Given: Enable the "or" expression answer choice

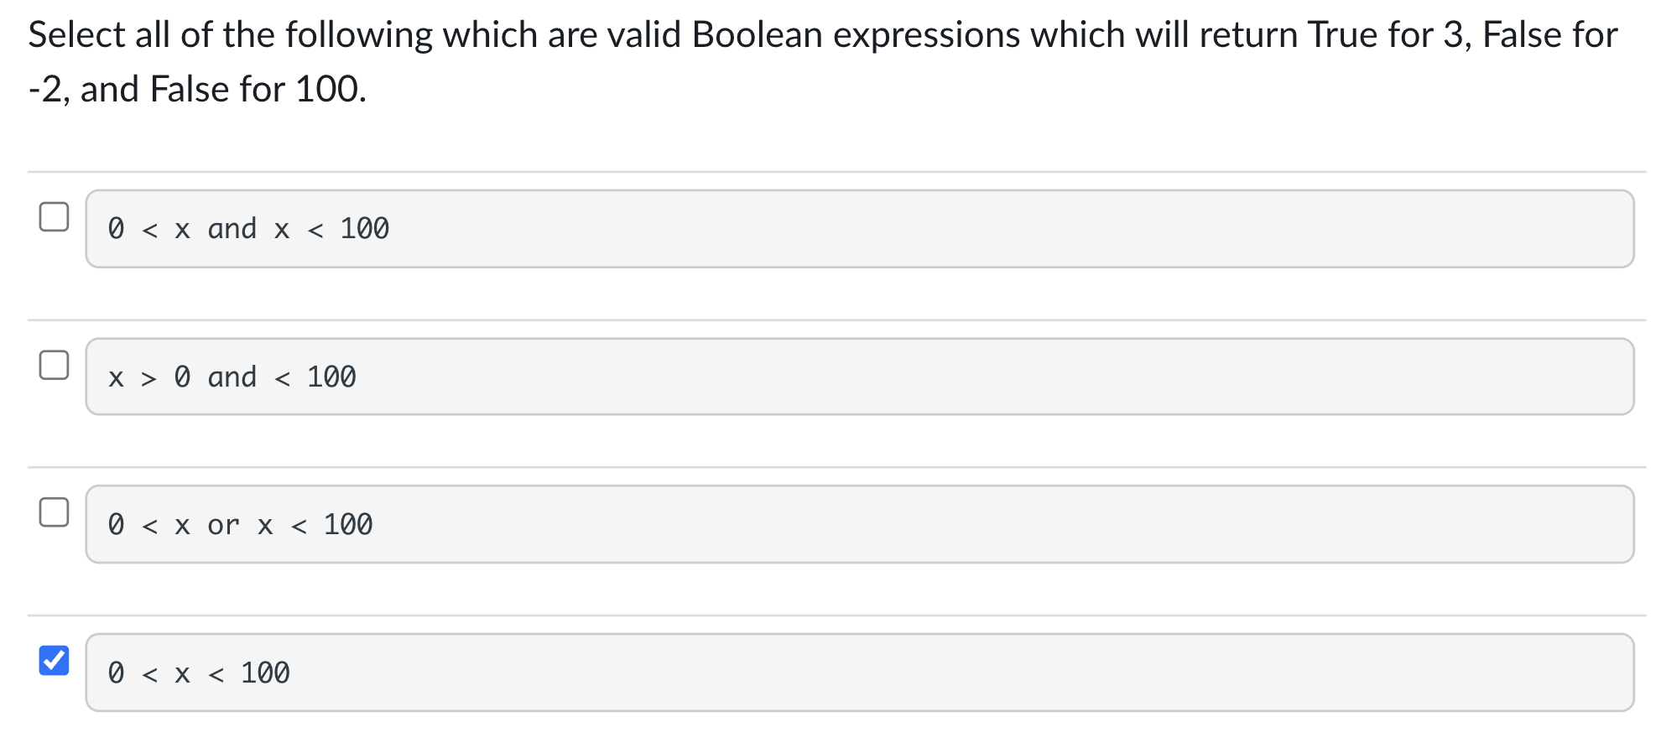Looking at the screenshot, I should 54,512.
